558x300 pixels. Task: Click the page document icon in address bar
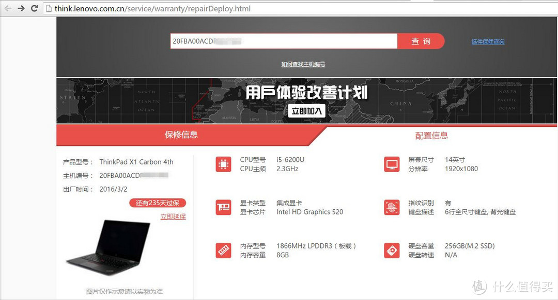pos(49,9)
